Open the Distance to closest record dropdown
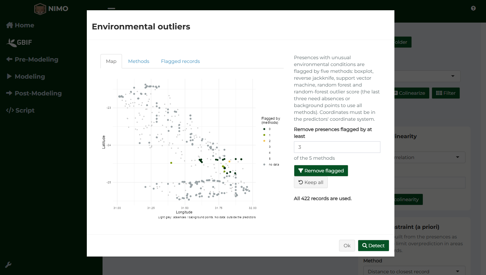 pos(414,272)
